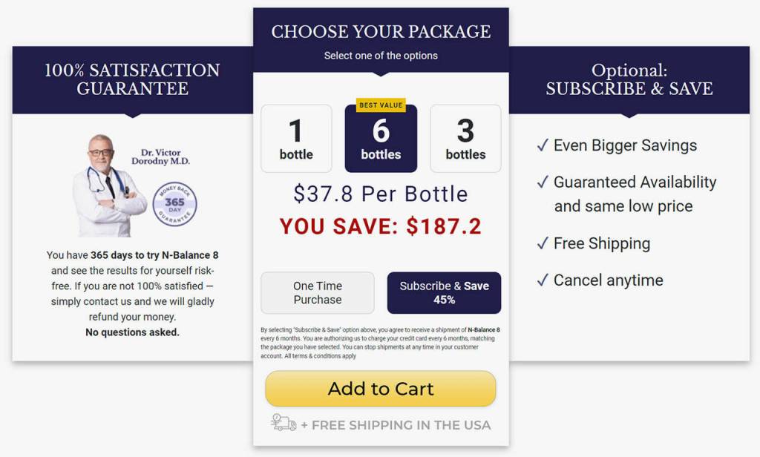Click the Optional: Subscribe & Save heading
760x457 pixels.
coord(629,79)
